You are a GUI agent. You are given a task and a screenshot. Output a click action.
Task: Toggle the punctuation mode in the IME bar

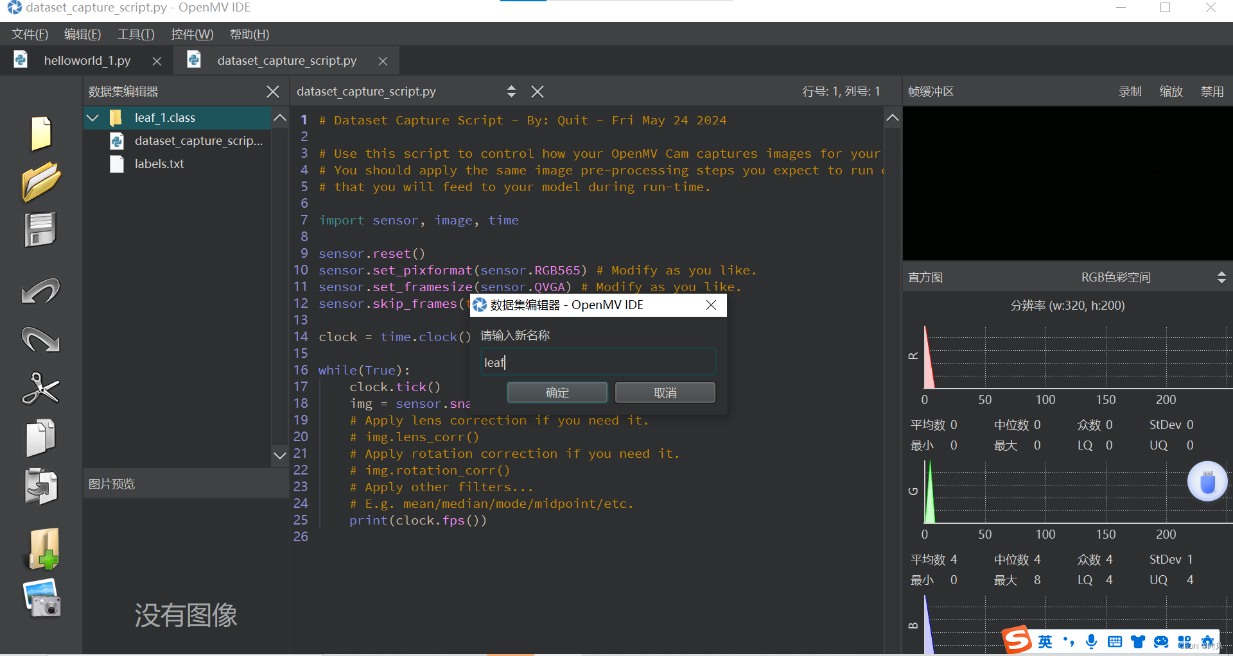tap(1069, 641)
